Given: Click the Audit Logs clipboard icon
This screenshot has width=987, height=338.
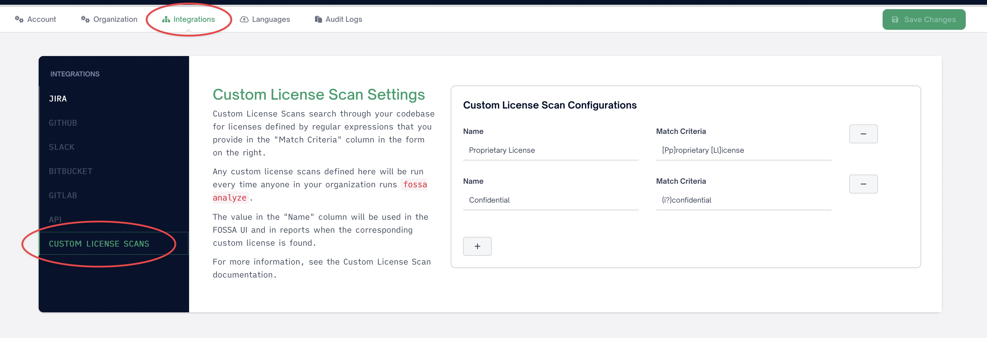Looking at the screenshot, I should (x=318, y=19).
